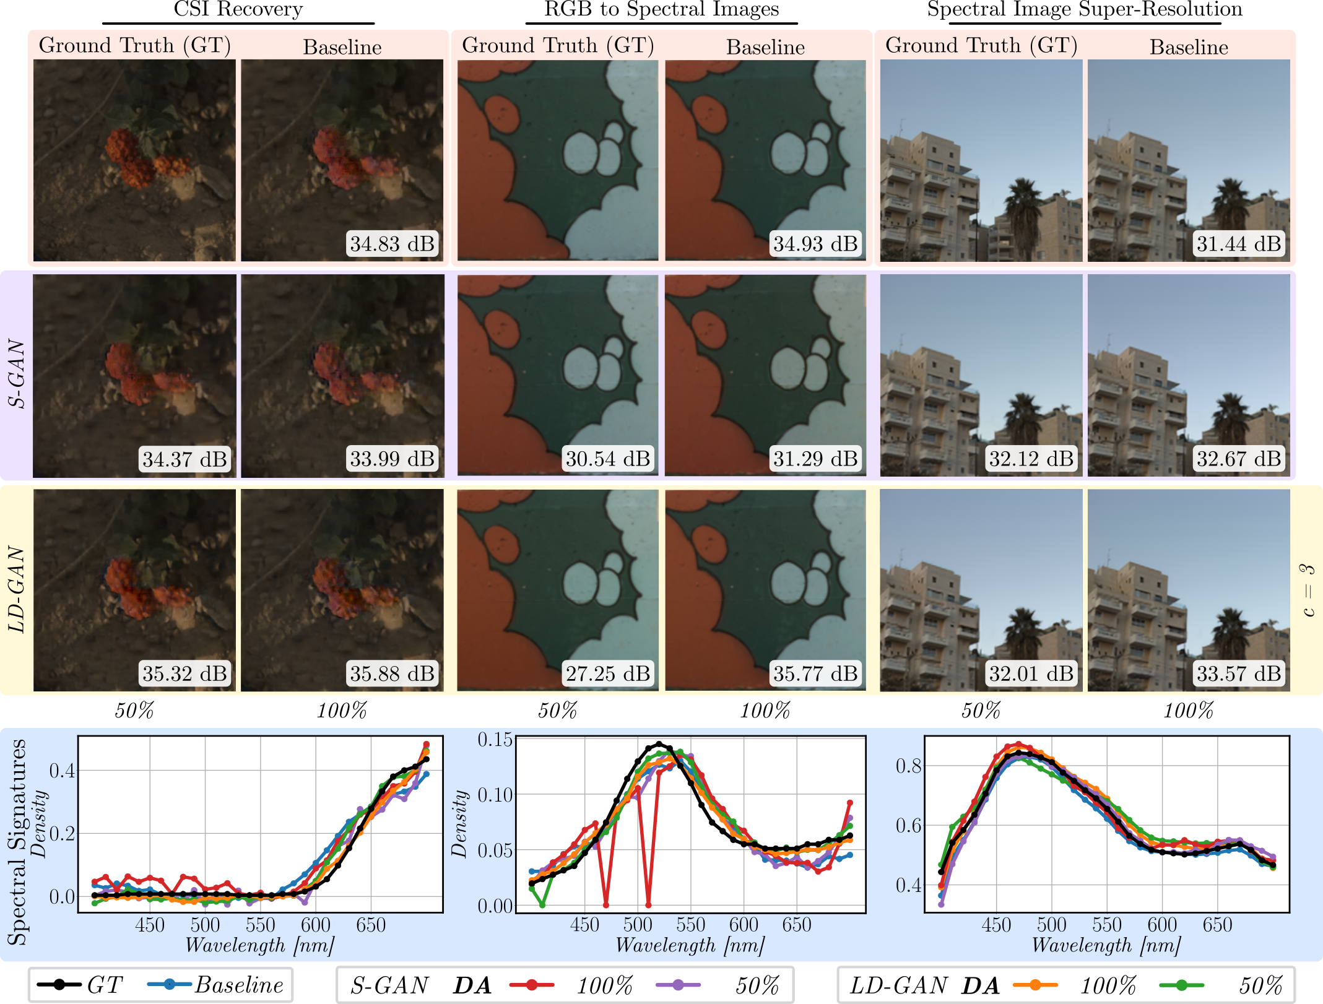This screenshot has width=1323, height=1004.
Task: Click the blue Baseline legend marker
Action: pos(170,985)
